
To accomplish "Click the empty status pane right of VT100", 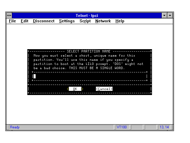I will coord(137,127).
